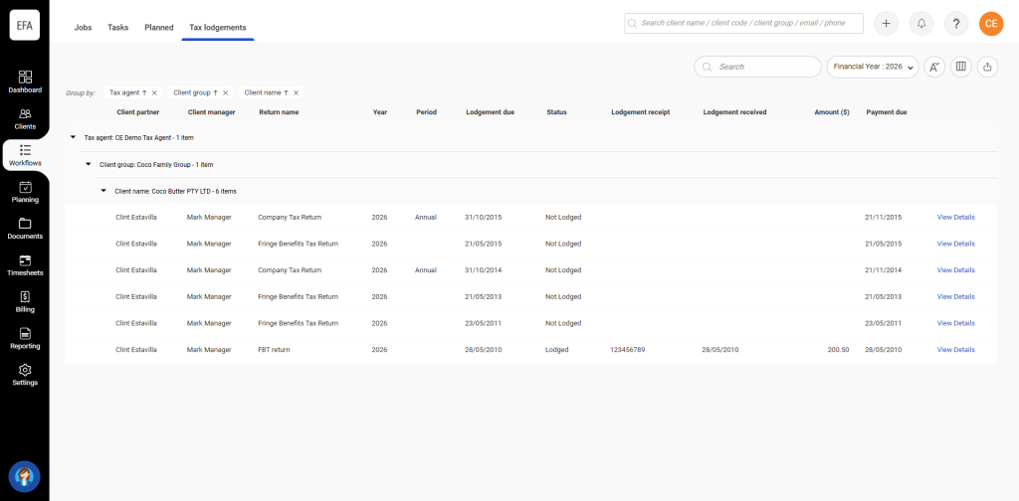Toggle sort on Tax agent group chip
Screen dimensions: 1019x501
tap(144, 92)
